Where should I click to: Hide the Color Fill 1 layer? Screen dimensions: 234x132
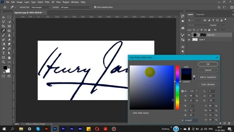189,35
